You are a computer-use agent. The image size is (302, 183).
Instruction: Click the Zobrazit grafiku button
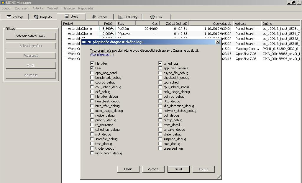pos(31,46)
